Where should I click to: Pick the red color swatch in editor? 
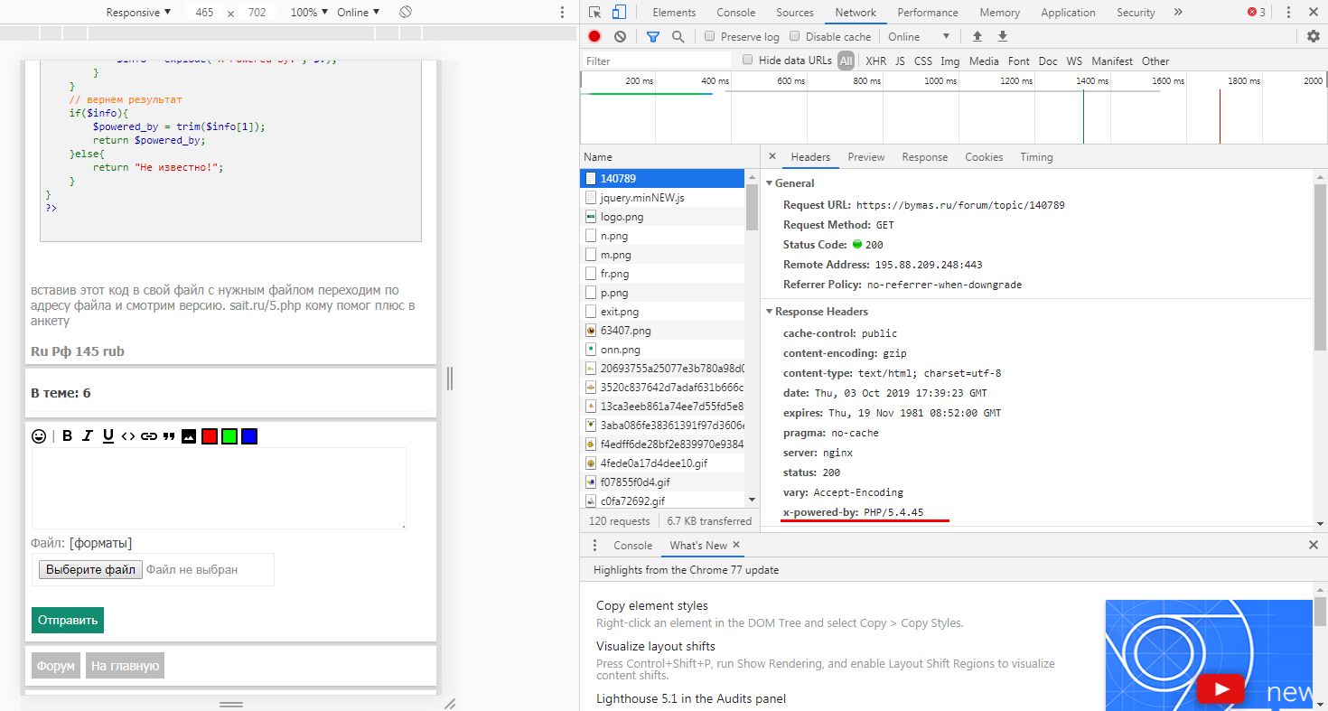(x=210, y=436)
